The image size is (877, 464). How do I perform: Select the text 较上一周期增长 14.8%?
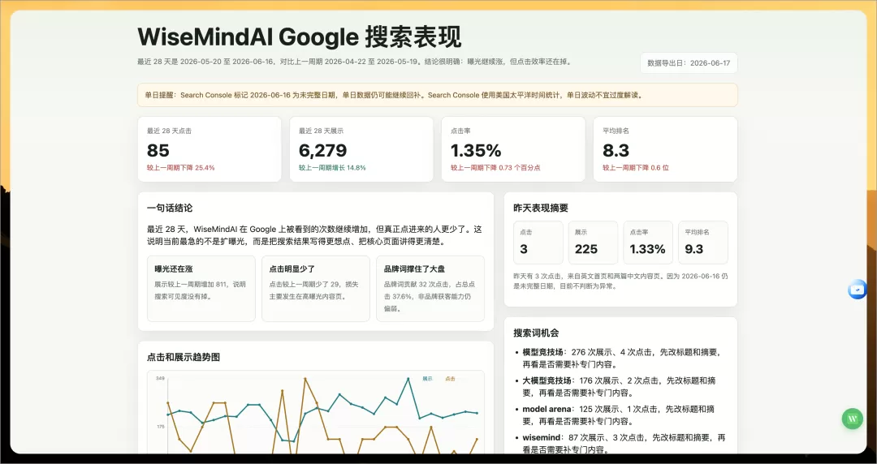point(332,168)
